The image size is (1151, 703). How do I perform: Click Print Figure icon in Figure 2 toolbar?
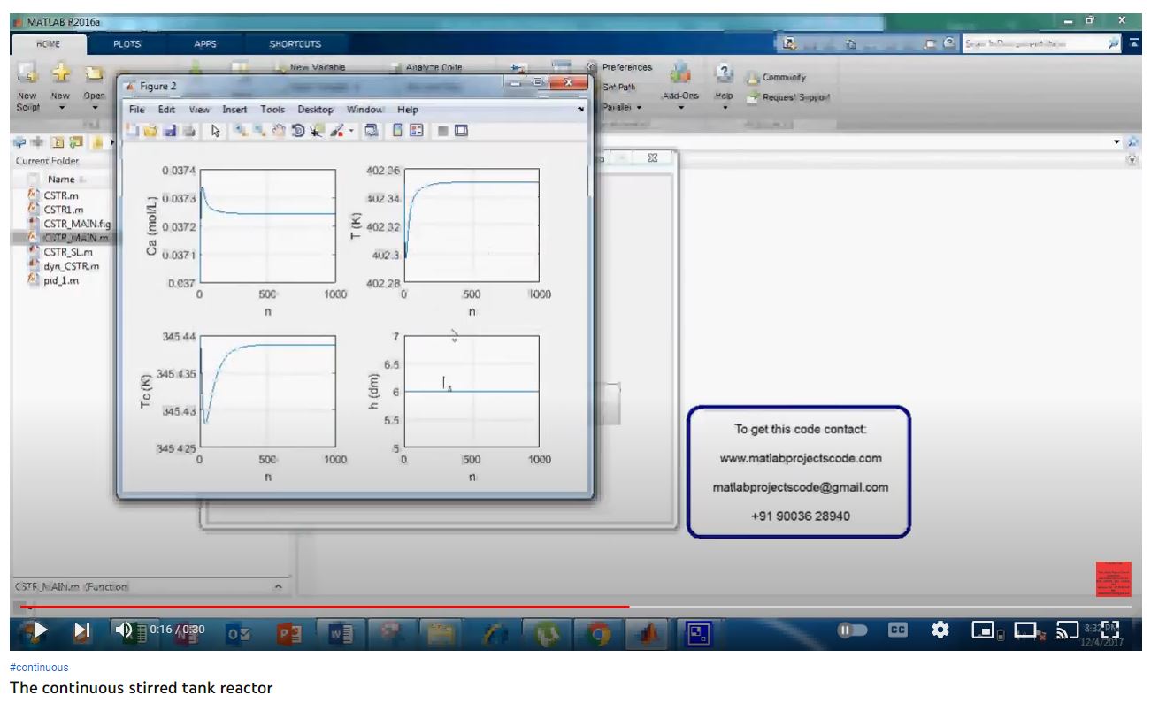[x=188, y=131]
